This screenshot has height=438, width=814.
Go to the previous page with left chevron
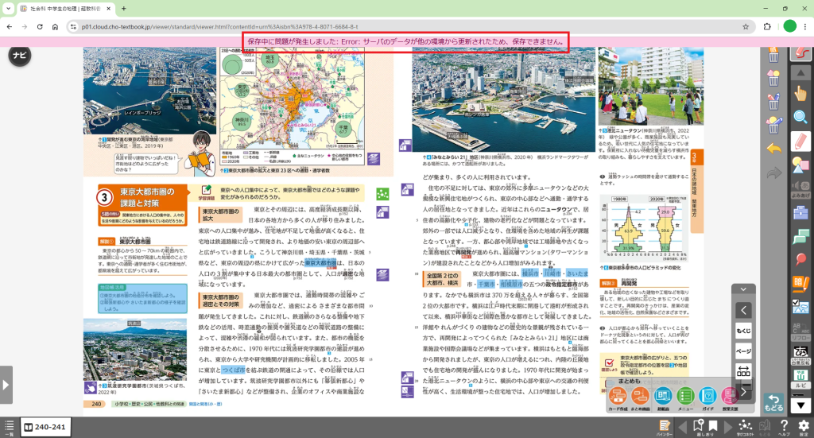pyautogui.click(x=743, y=310)
